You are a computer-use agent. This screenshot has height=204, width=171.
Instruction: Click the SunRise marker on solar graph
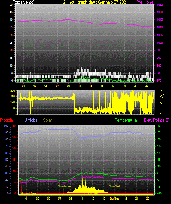pos(65,186)
